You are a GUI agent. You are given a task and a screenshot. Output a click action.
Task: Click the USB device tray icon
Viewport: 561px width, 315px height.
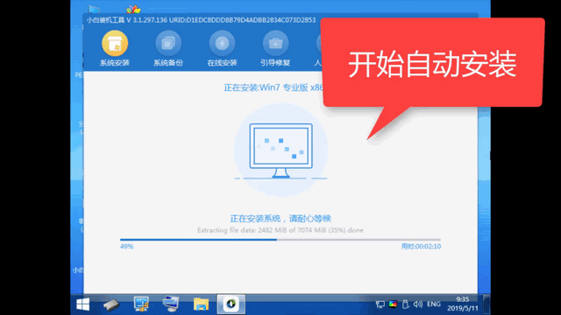pos(405,304)
